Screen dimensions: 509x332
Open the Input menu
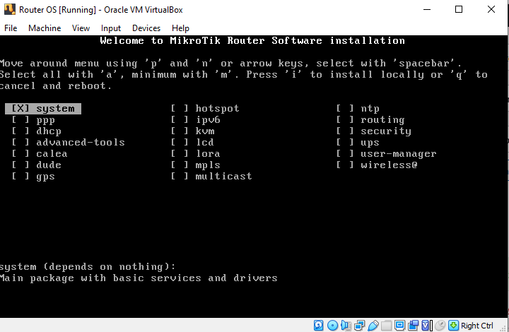click(x=111, y=28)
